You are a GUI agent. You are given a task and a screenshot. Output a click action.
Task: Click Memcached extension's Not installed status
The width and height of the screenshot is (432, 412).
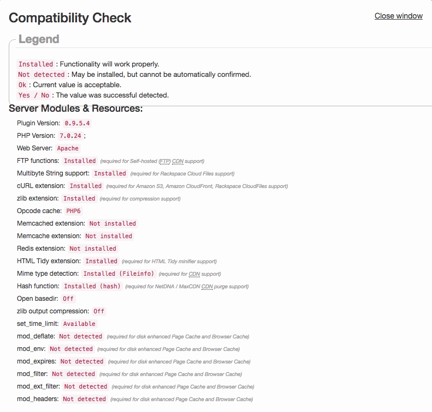point(113,223)
